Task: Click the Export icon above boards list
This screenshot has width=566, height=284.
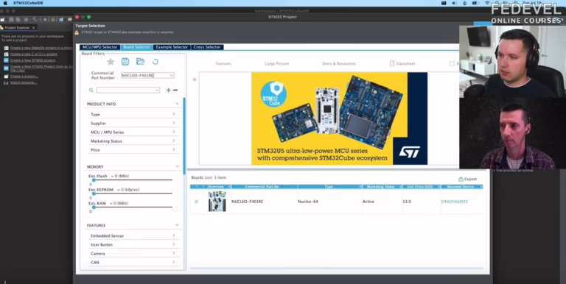Action: pos(461,179)
